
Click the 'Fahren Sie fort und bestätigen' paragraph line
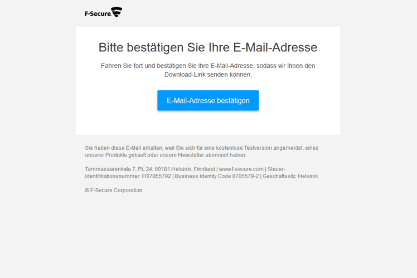click(x=208, y=66)
